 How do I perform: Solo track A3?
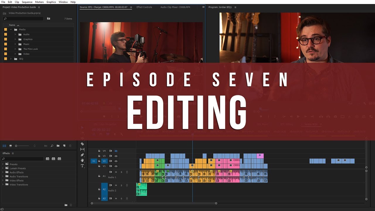click(121, 198)
